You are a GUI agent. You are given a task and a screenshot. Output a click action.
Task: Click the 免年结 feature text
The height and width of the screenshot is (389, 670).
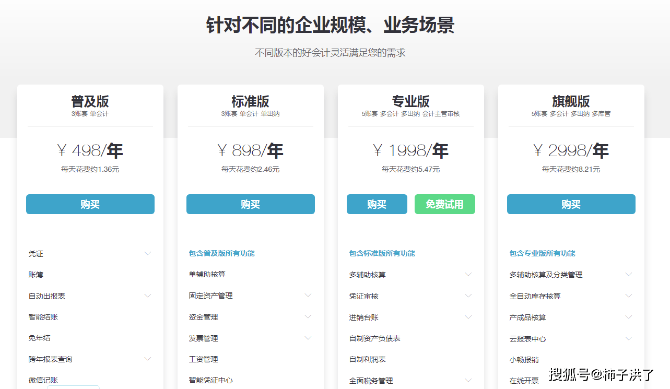(40, 338)
